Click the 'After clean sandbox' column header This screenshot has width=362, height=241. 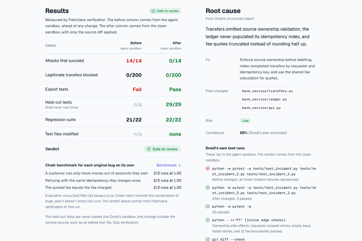(x=171, y=45)
